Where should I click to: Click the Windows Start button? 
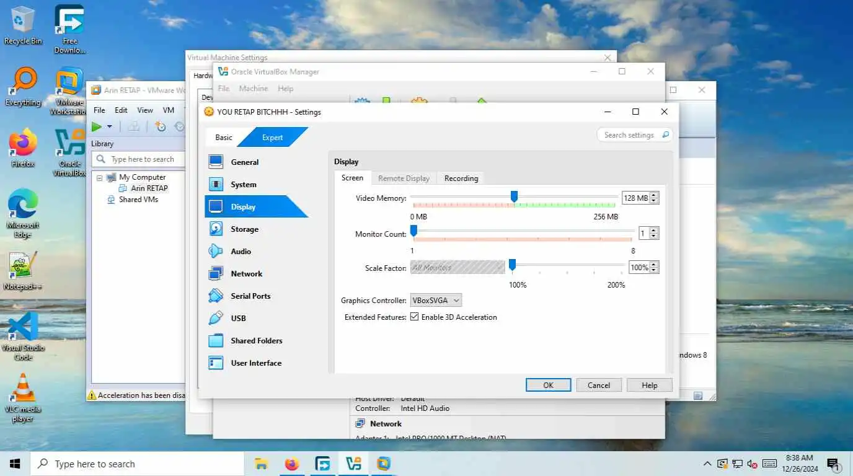click(15, 464)
